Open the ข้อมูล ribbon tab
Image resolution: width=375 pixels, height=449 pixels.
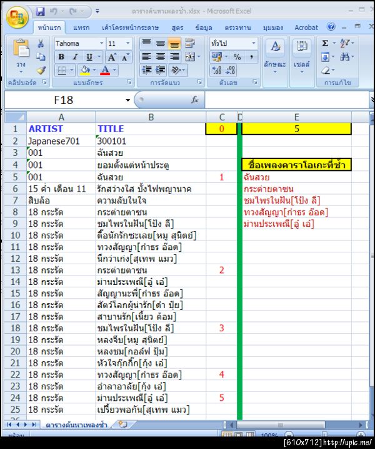click(x=204, y=28)
